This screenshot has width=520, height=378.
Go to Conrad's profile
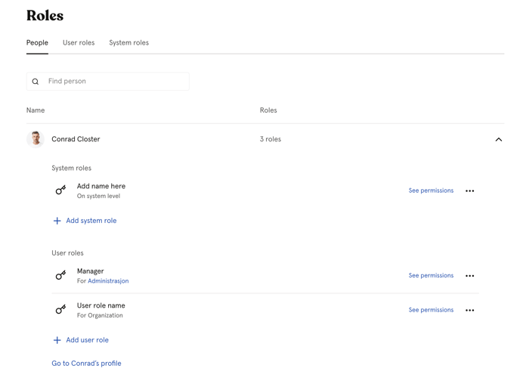pos(86,364)
